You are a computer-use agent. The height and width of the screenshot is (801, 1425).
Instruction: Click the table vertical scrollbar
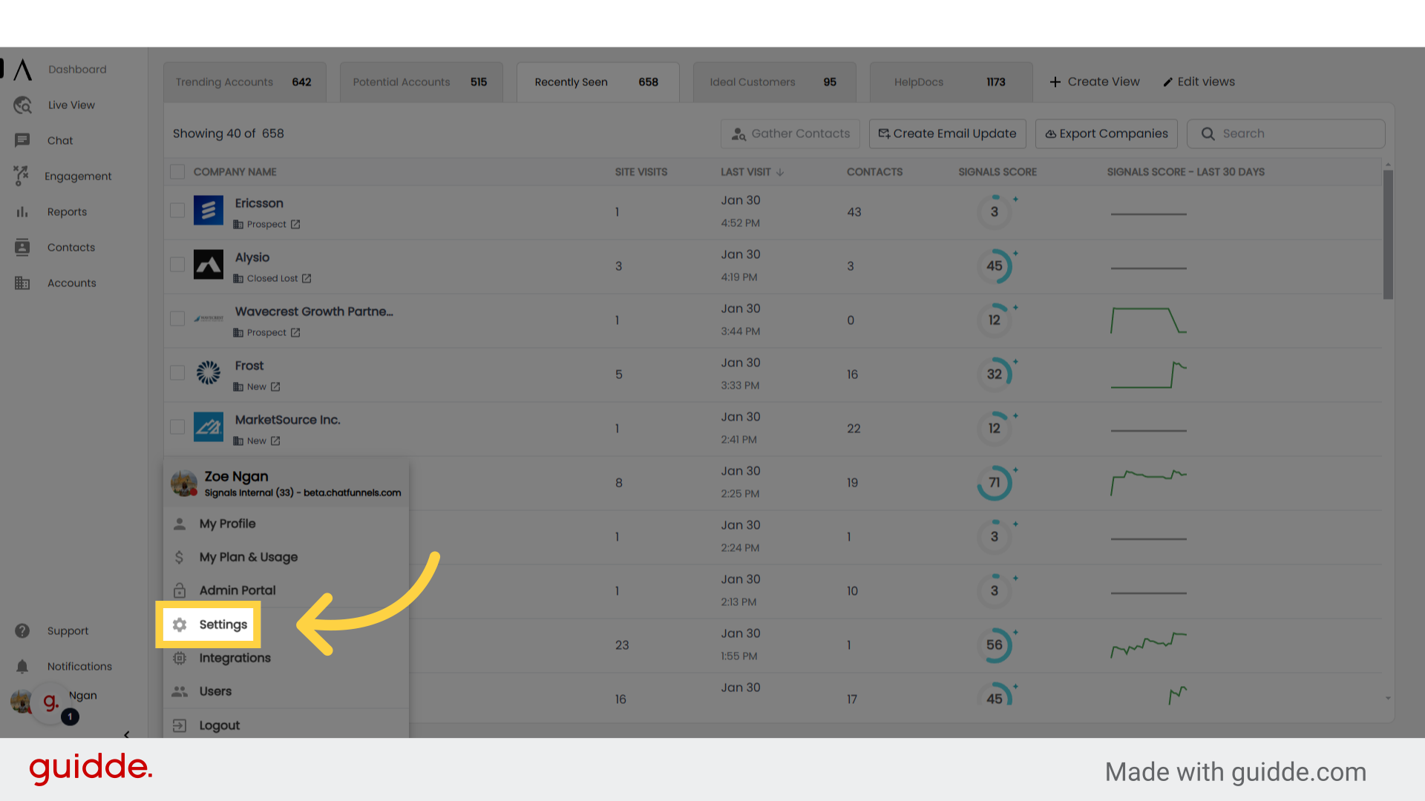click(x=1388, y=234)
